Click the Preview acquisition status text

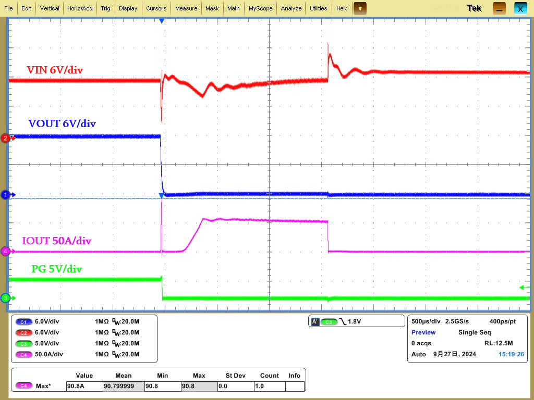pyautogui.click(x=423, y=332)
